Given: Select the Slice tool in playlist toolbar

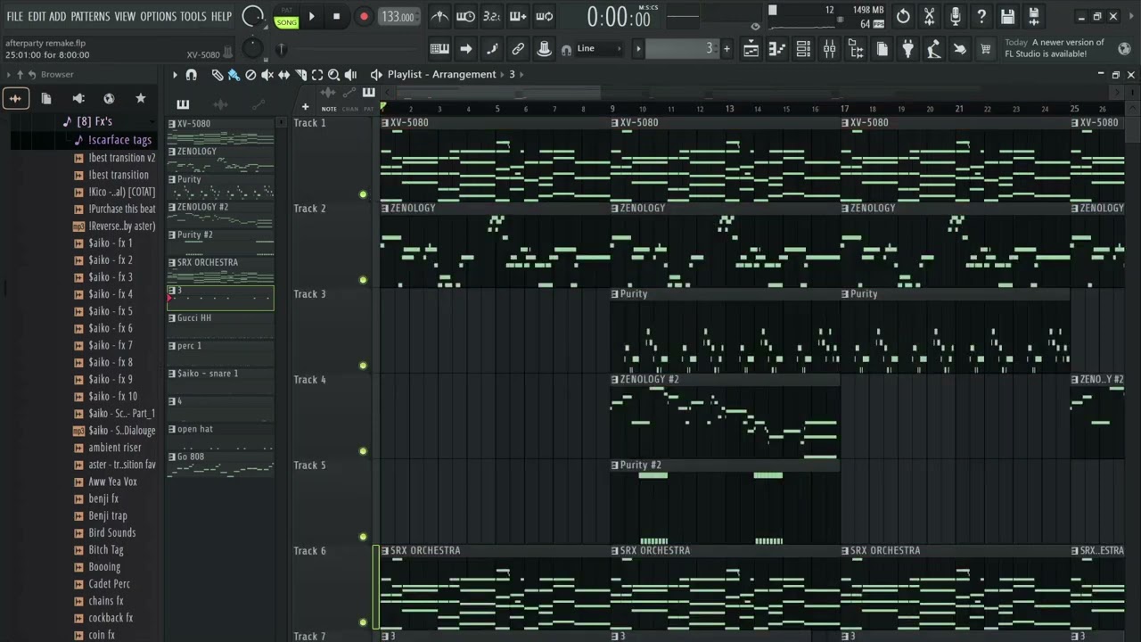Looking at the screenshot, I should [x=300, y=75].
